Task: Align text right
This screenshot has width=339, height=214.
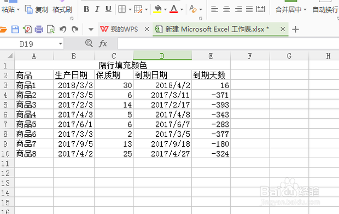Action: click(238, 9)
